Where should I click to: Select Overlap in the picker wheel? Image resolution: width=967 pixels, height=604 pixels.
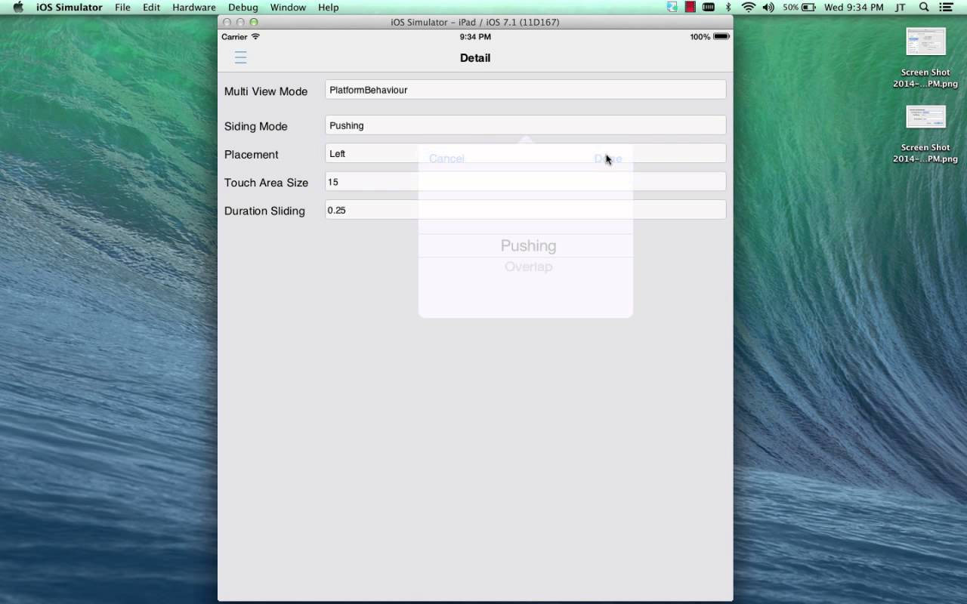point(528,267)
